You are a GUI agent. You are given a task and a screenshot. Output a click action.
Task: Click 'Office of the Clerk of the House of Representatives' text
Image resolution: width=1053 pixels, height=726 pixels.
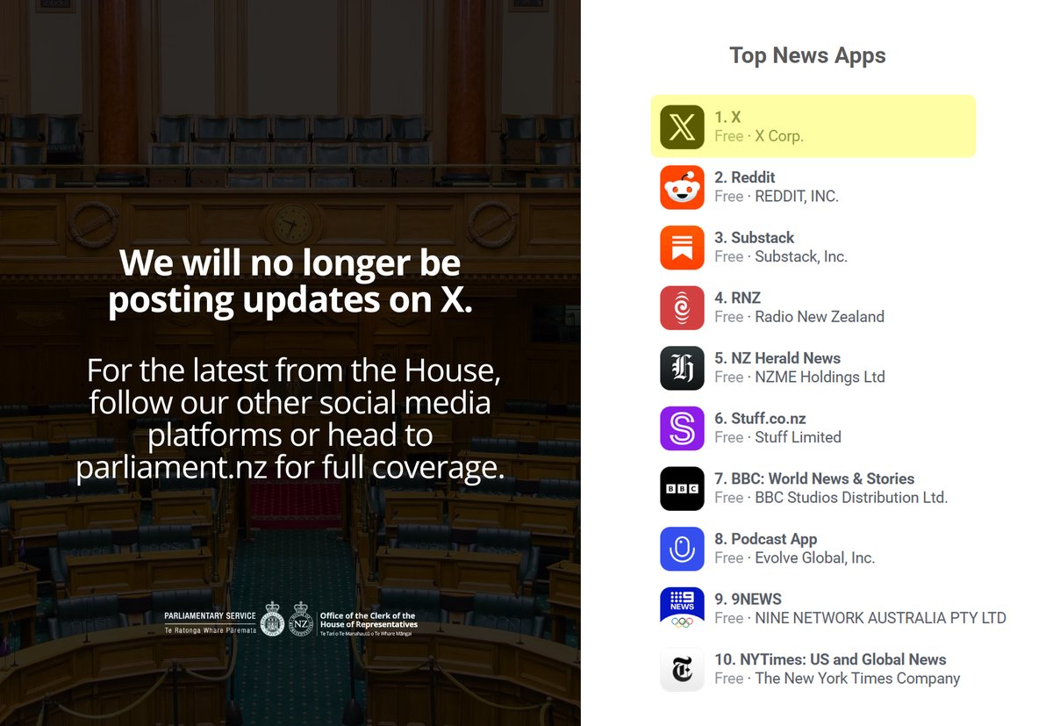[369, 621]
